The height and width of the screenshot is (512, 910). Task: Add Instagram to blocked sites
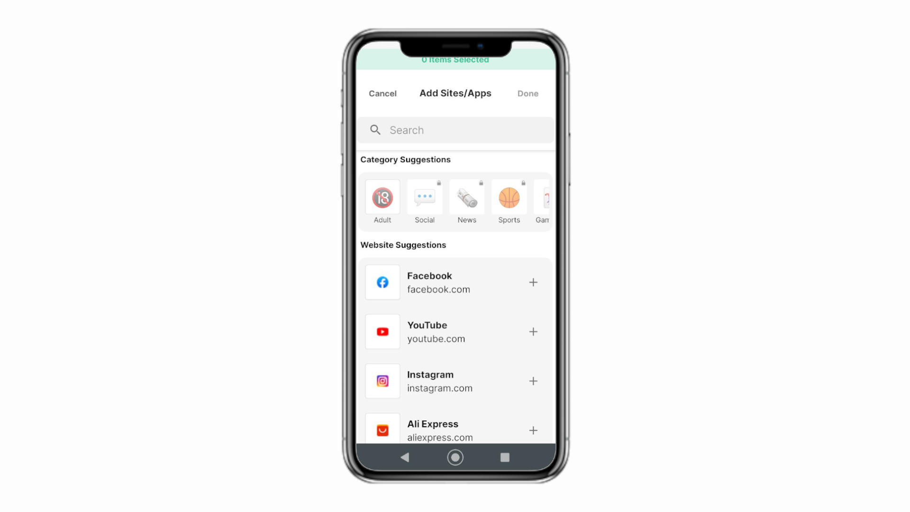tap(533, 381)
